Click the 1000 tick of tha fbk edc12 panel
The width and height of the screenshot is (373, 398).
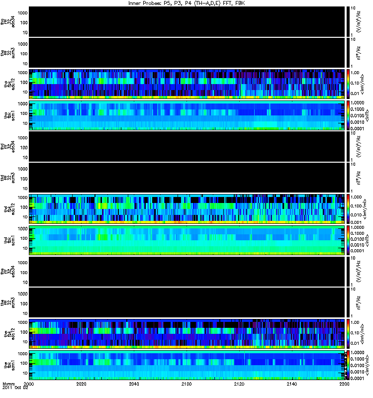pos(22,73)
